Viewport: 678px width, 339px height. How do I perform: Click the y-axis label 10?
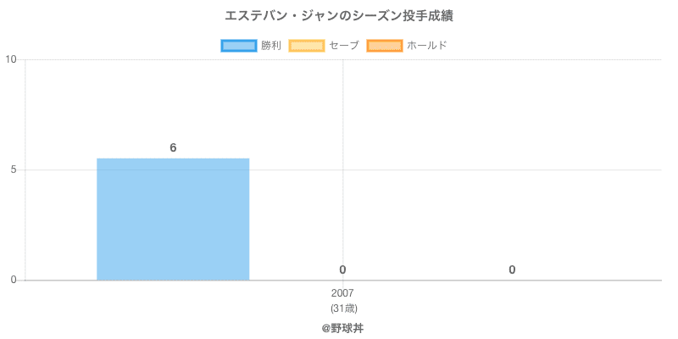pos(11,59)
